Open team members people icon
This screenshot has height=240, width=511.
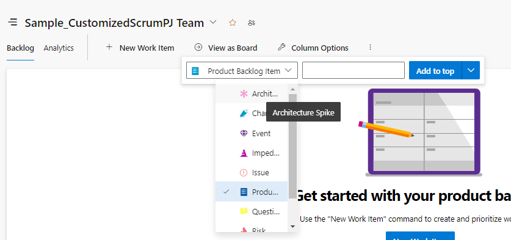coord(252,23)
